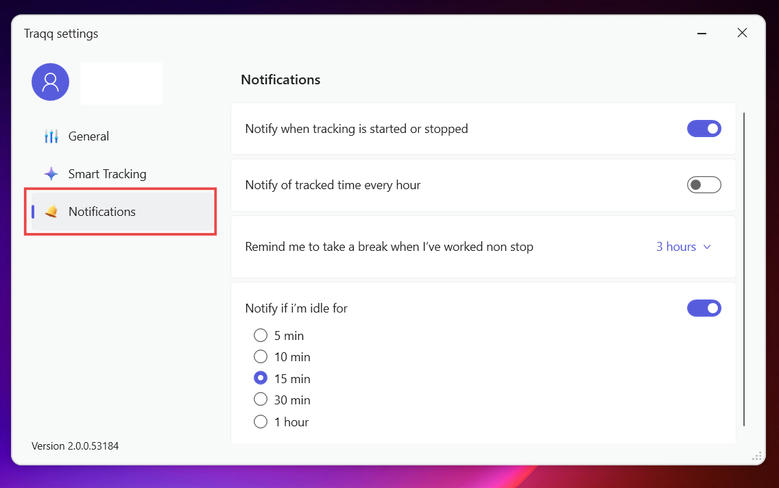This screenshot has width=779, height=488.
Task: Toggle notify when tracking started or stopped
Action: coord(704,129)
